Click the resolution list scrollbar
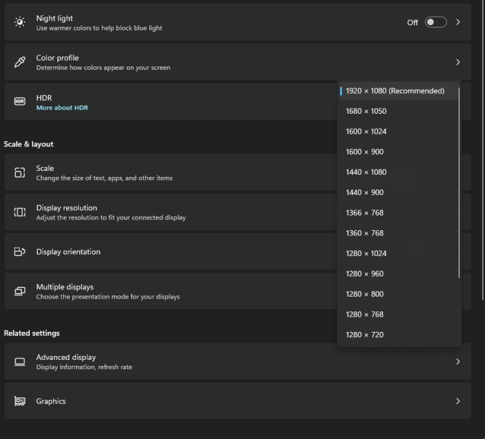The image size is (485, 439). click(459, 183)
